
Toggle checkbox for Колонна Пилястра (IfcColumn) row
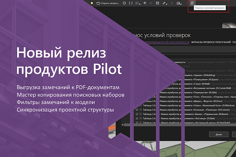tap(137, 109)
